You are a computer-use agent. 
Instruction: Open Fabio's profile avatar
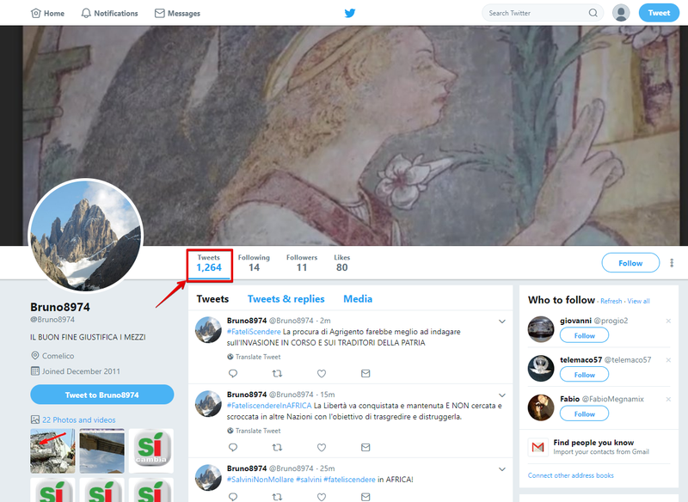pos(541,407)
